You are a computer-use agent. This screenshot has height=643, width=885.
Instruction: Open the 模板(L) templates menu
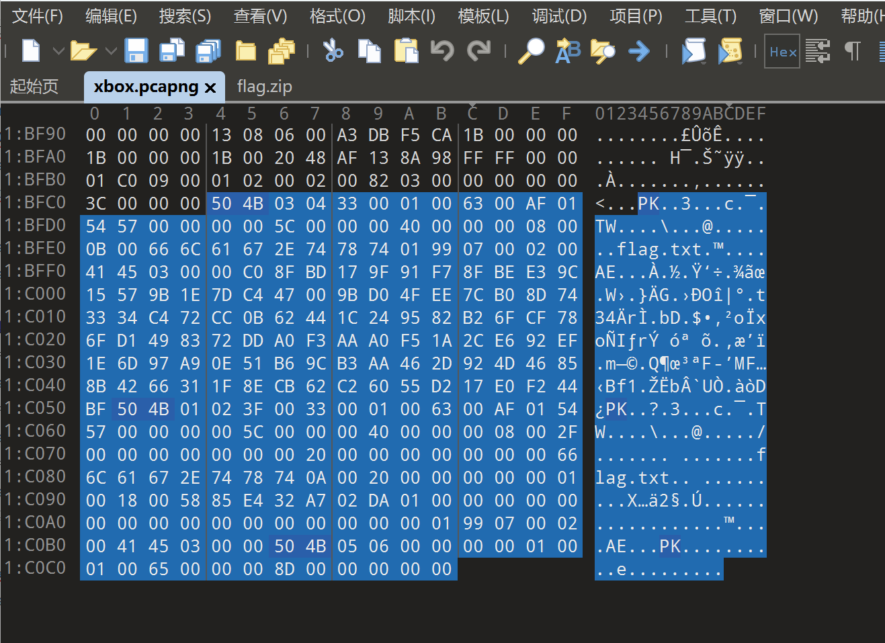tap(482, 16)
